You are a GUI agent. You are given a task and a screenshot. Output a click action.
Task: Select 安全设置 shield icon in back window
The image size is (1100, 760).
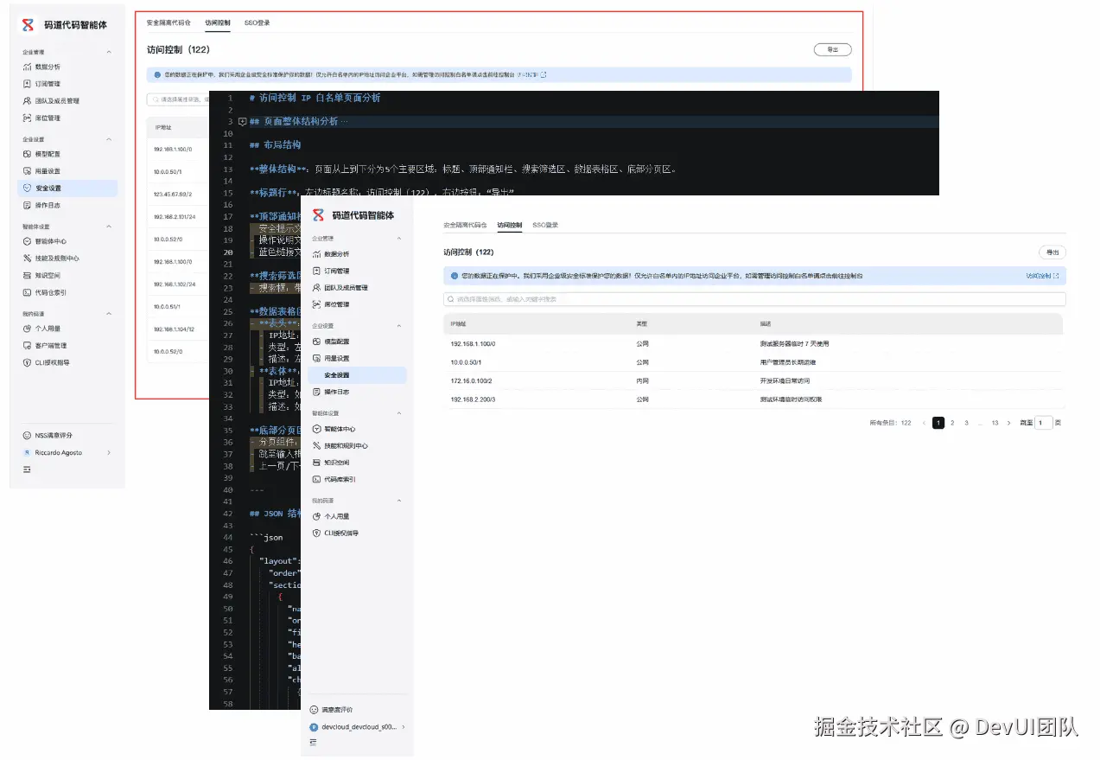pyautogui.click(x=28, y=188)
